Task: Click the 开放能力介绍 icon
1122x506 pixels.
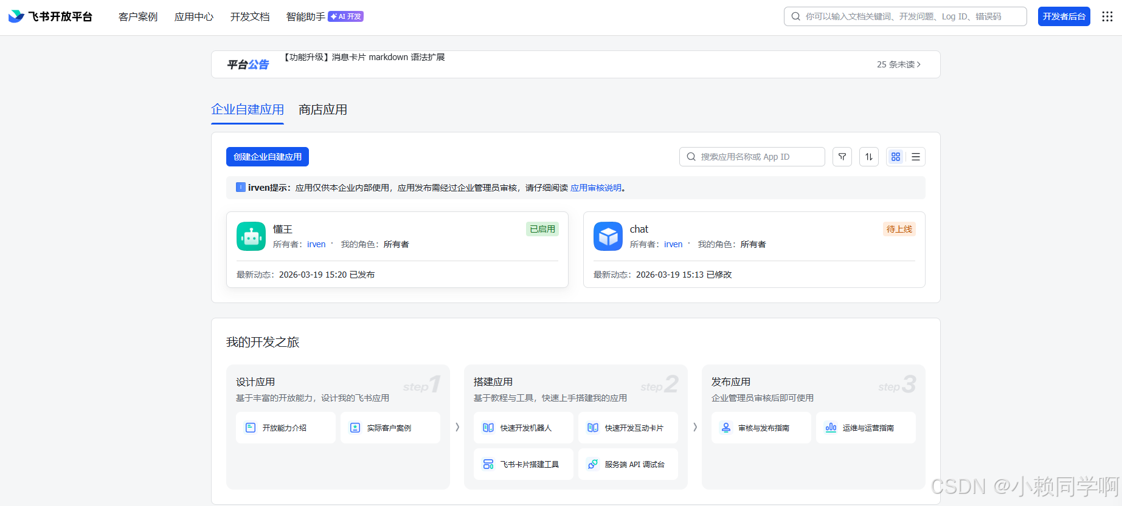Action: pyautogui.click(x=251, y=428)
